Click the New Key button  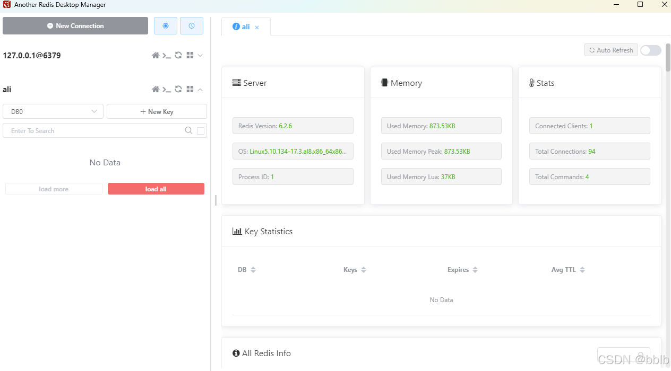[157, 111]
